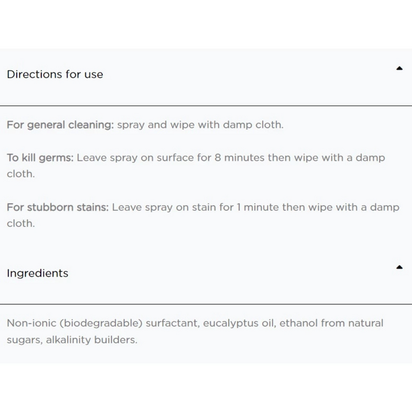Image resolution: width=412 pixels, height=412 pixels.
Task: Click the divider line below 'Ingredients'
Action: [x=206, y=304]
